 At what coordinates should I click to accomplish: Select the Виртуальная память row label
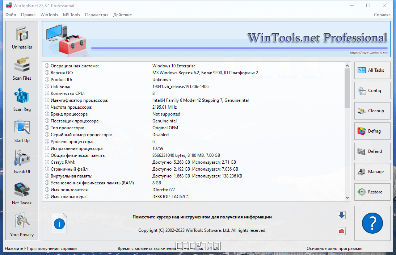point(71,176)
